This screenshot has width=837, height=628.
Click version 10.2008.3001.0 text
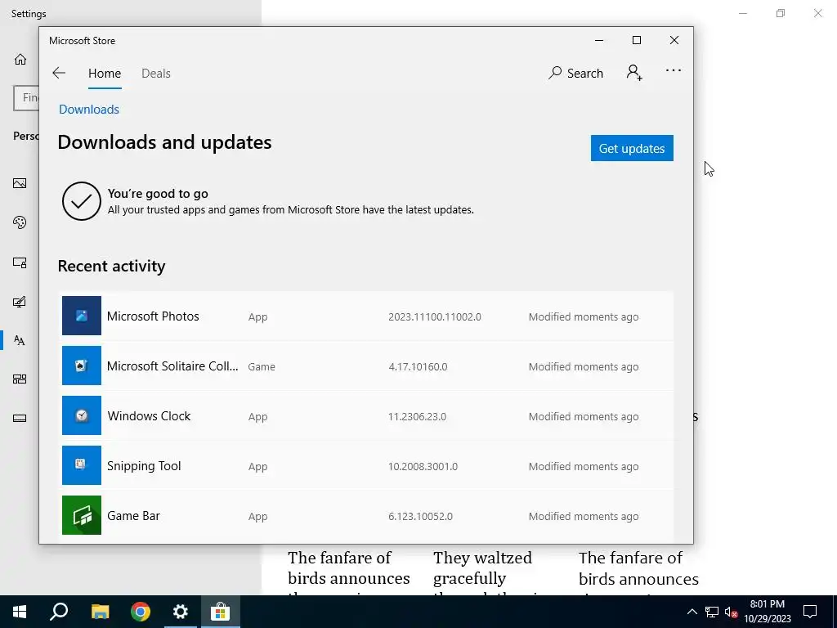[x=423, y=466]
